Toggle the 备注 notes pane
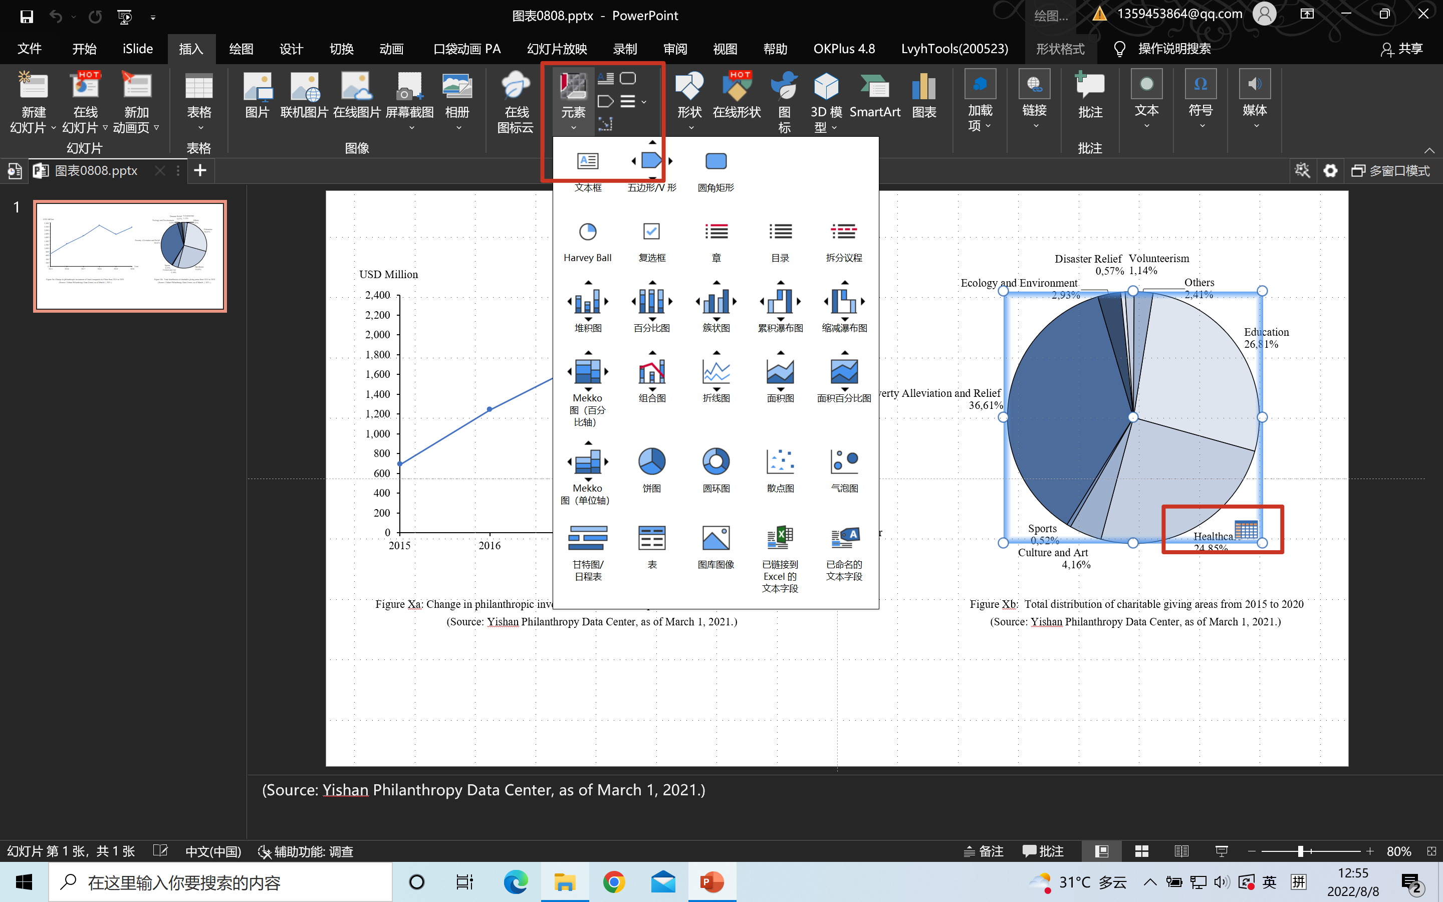 pos(984,851)
